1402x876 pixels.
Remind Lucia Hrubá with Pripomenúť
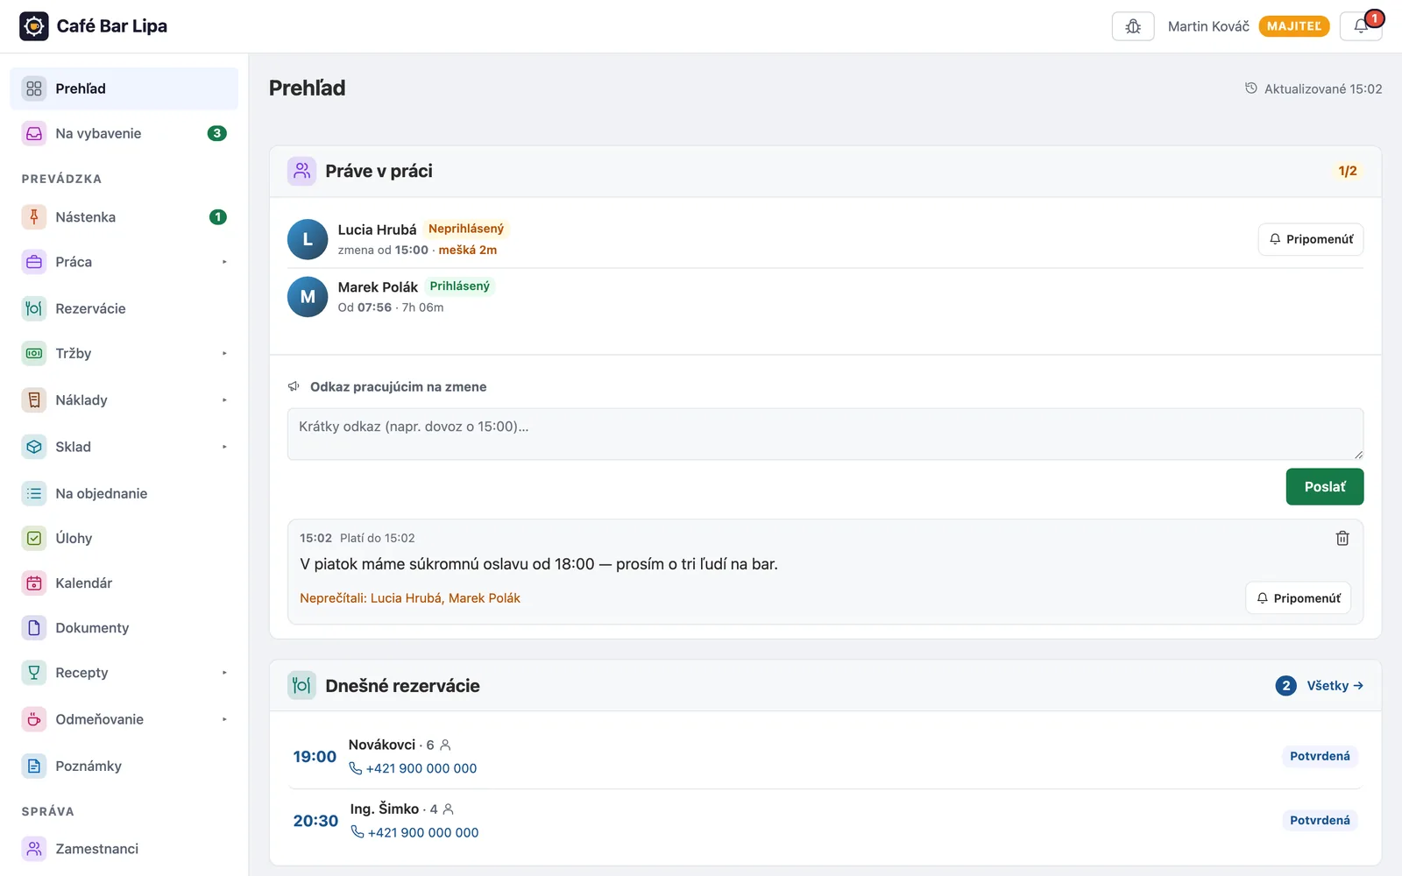[1311, 239]
